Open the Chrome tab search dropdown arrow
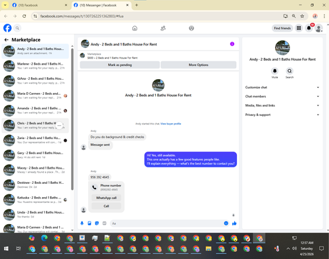 [x=5, y=5]
